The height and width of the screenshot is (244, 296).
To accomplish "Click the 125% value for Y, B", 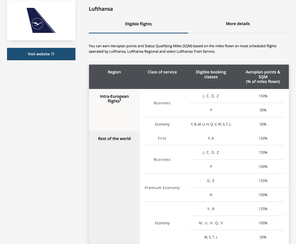I will click(x=263, y=209).
